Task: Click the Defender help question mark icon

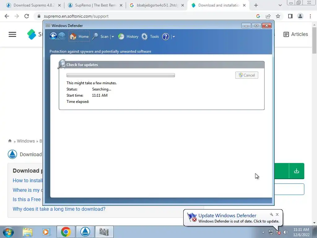Action: [x=165, y=37]
